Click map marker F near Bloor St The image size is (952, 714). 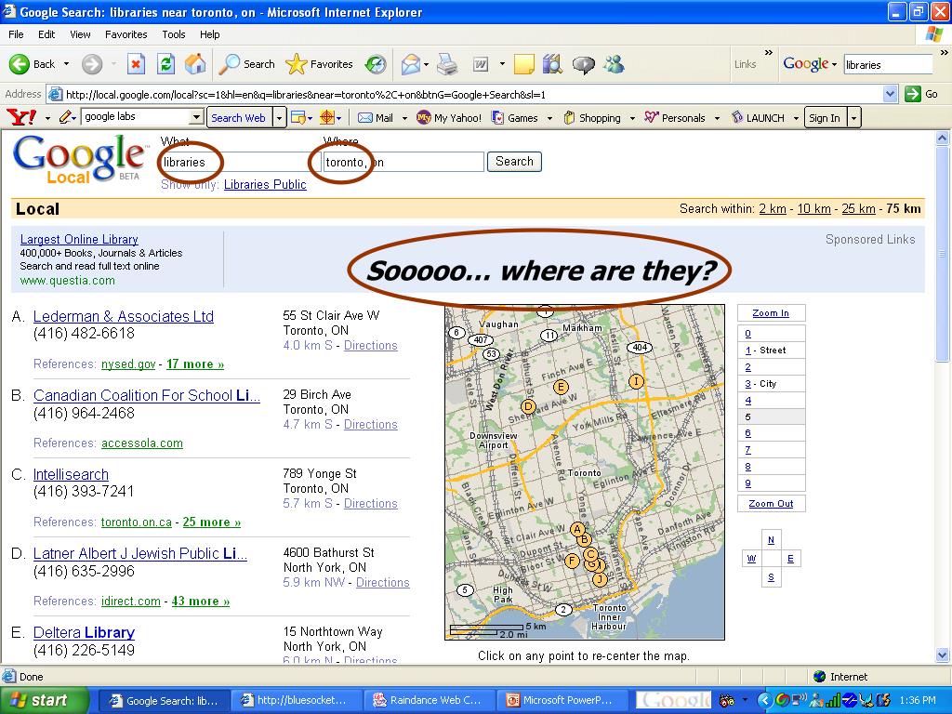[x=572, y=561]
